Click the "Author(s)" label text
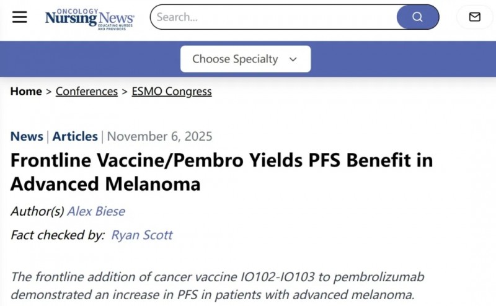Image resolution: width=496 pixels, height=306 pixels. pos(37,211)
